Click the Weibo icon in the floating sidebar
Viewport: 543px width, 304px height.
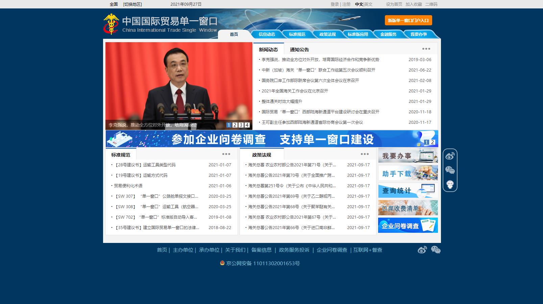(450, 156)
